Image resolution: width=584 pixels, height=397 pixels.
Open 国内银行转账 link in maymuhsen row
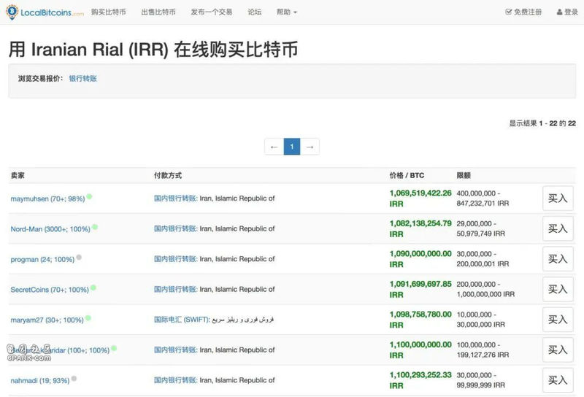pyautogui.click(x=175, y=198)
